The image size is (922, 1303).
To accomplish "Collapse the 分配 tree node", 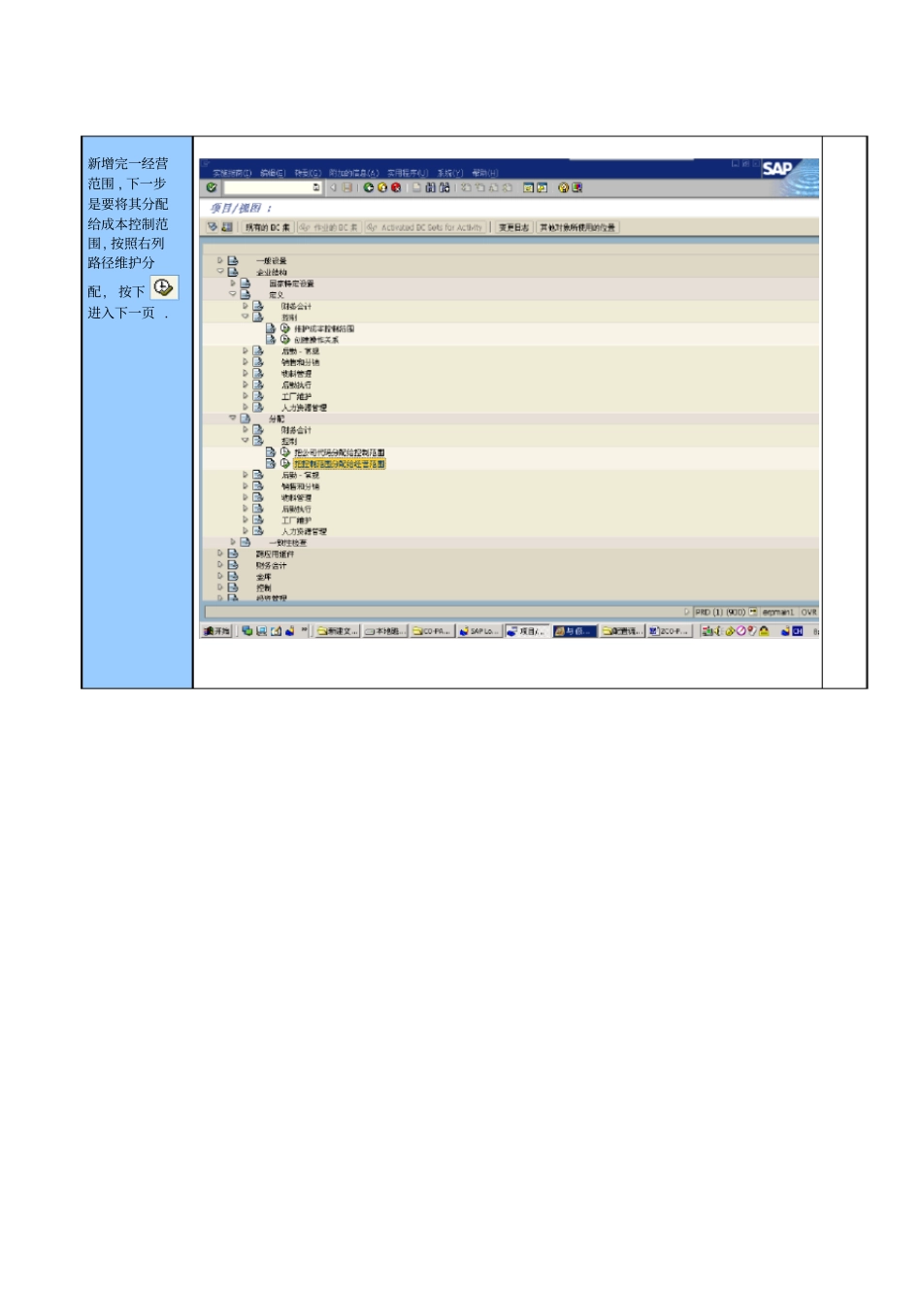I will pyautogui.click(x=233, y=418).
